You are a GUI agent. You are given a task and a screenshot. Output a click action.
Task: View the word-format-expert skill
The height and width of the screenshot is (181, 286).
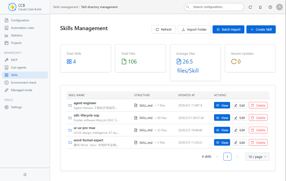(222, 142)
